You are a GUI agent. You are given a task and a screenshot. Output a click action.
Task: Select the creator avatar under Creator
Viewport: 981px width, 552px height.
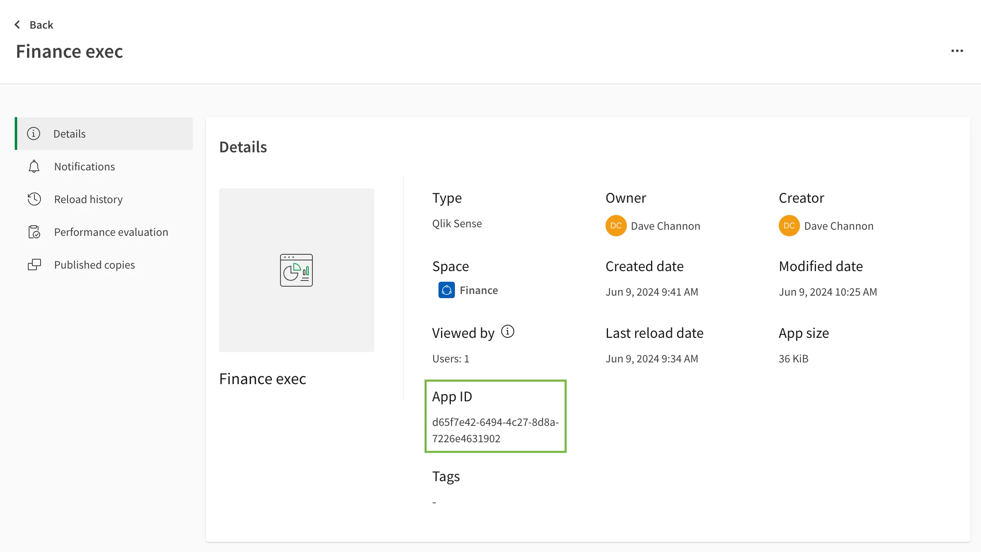coord(789,226)
